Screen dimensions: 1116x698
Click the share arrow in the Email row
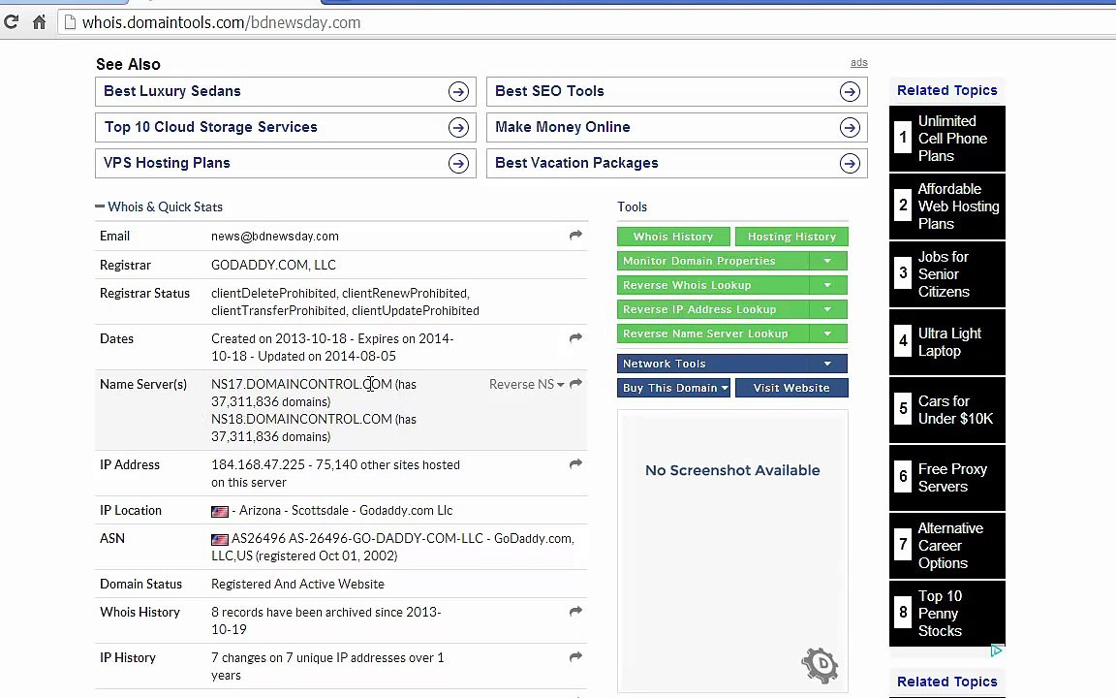point(575,236)
